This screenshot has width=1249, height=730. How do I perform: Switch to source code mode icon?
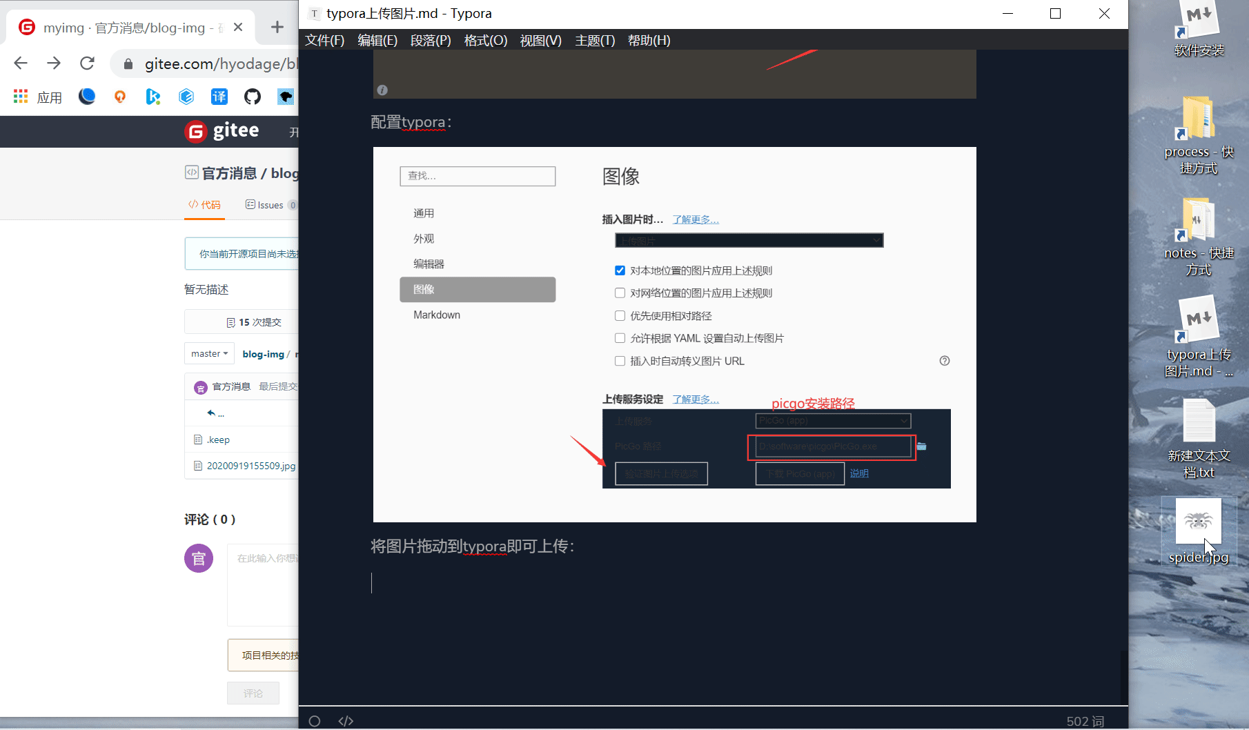tap(346, 721)
